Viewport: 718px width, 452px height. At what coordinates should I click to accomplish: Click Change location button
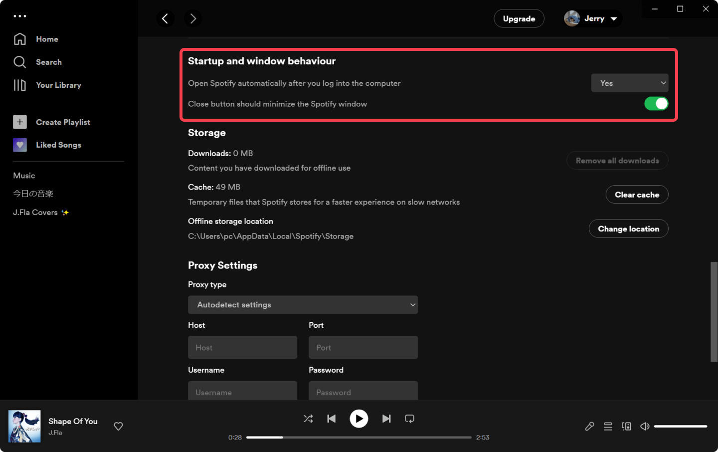[629, 228]
